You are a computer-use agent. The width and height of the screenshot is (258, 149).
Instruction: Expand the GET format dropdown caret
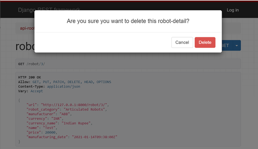tap(236, 45)
